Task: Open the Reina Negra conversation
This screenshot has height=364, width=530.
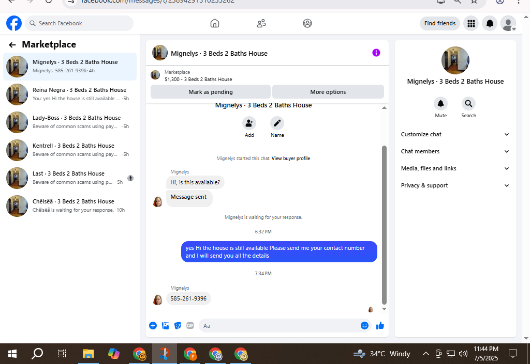Action: tap(70, 94)
